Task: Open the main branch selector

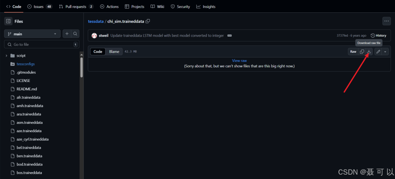Action: [32, 34]
